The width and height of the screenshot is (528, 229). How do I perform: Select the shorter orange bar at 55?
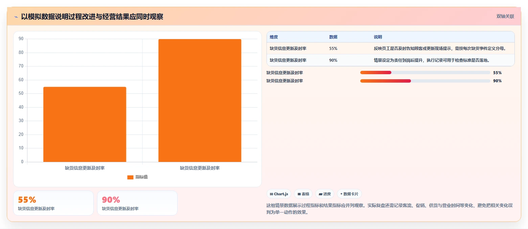pos(85,124)
